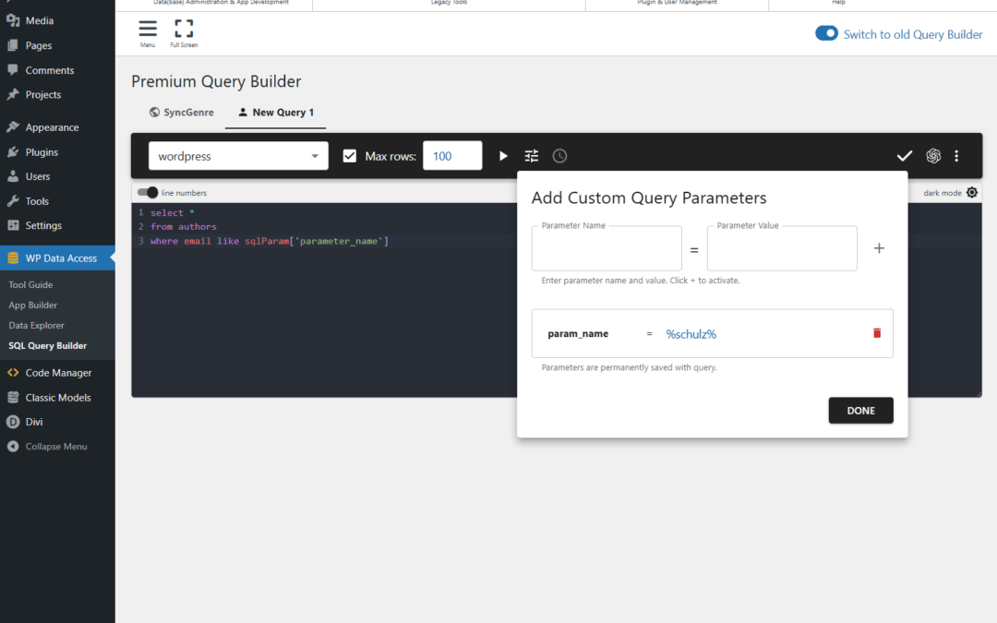Delete the param_name parameter
997x623 pixels.
877,333
